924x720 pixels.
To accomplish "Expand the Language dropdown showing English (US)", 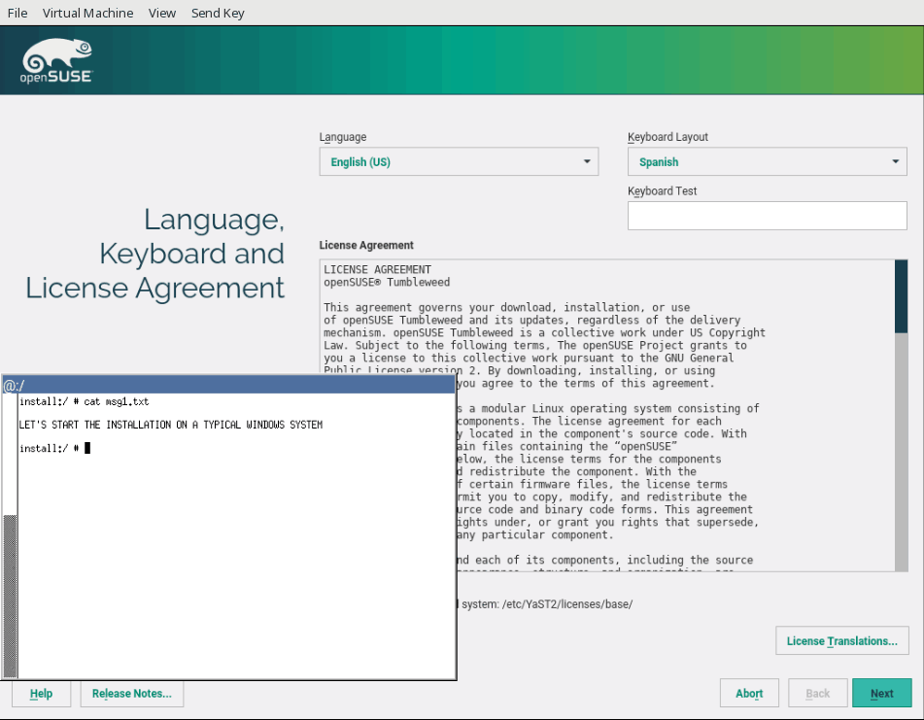I will point(459,162).
